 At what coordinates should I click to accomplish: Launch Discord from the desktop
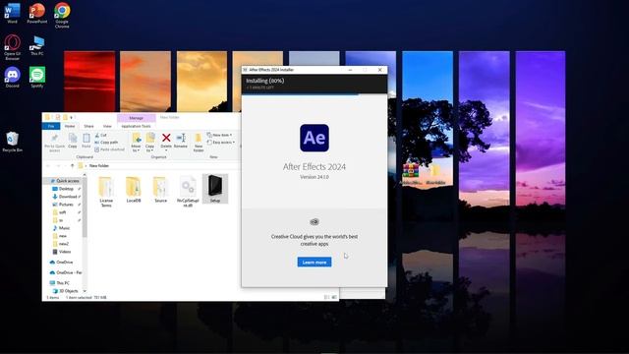click(x=13, y=77)
